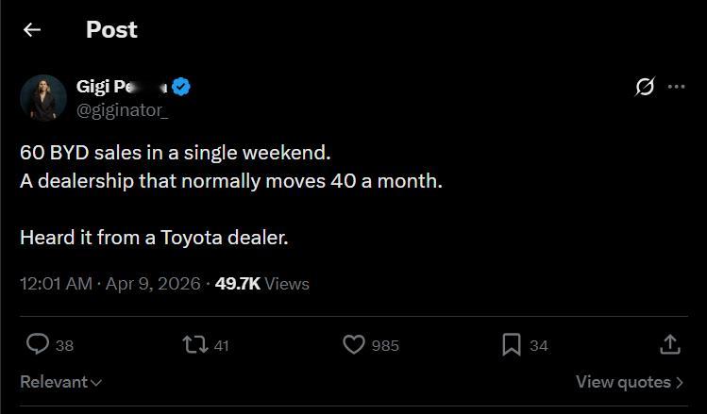Click the Post page heading
The image size is (707, 414).
pos(111,30)
